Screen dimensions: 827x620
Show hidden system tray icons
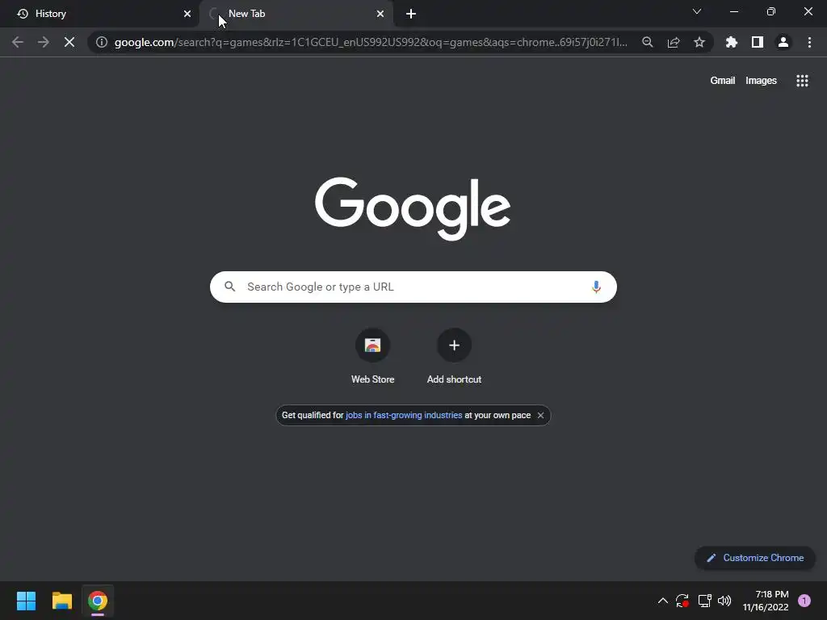663,601
